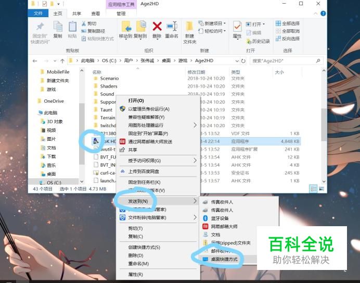Choose 创建快捷方式(S)

[x=144, y=248]
